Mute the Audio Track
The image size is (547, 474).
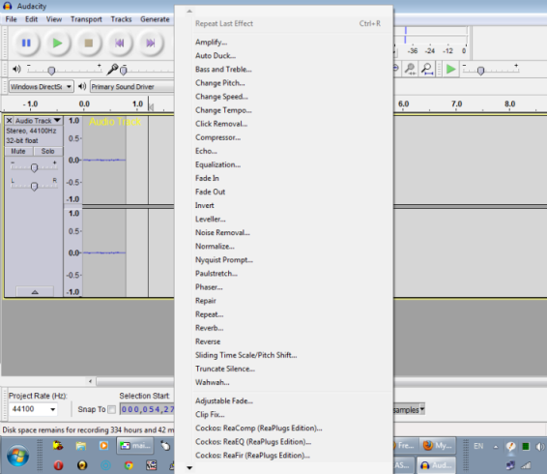[x=18, y=151]
